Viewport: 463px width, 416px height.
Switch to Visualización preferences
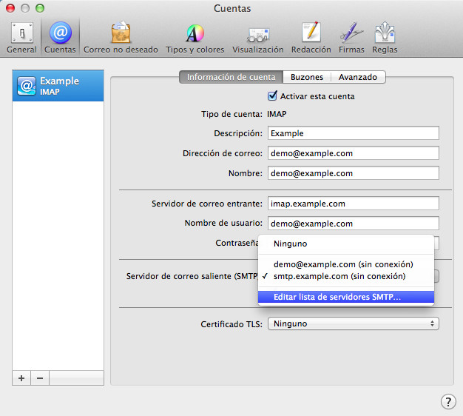257,38
